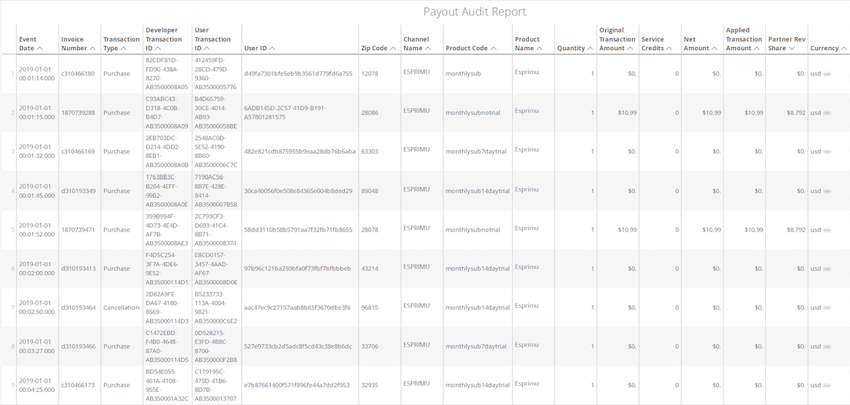
Task: Click the Service Credits column header
Action: 653,44
